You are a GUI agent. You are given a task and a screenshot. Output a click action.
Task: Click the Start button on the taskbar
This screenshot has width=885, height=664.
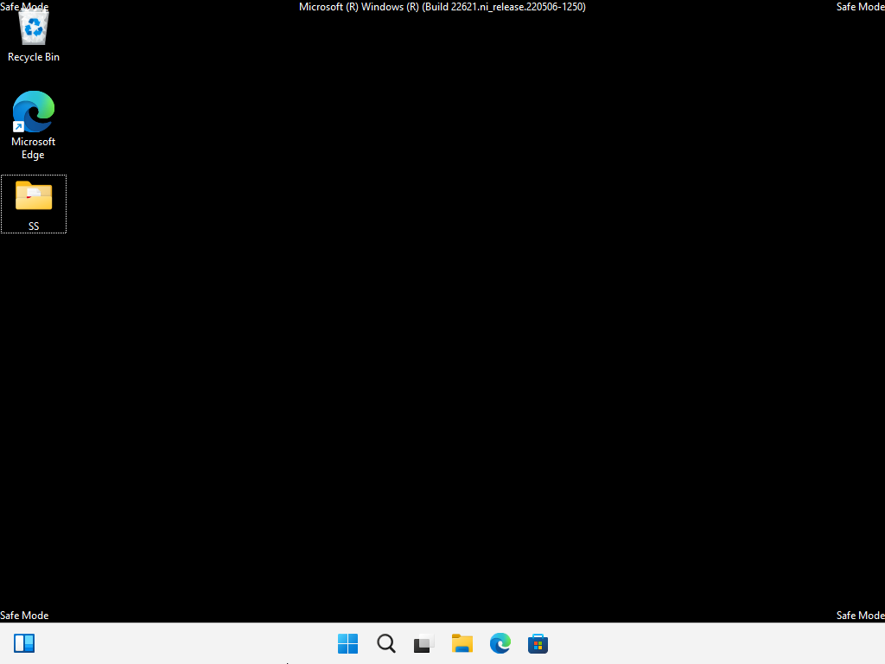347,643
